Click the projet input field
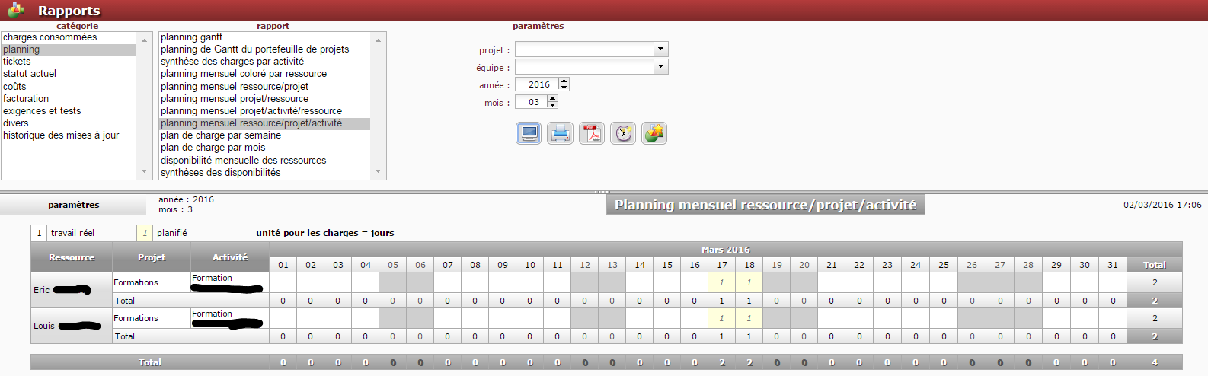This screenshot has width=1208, height=376. pos(584,49)
